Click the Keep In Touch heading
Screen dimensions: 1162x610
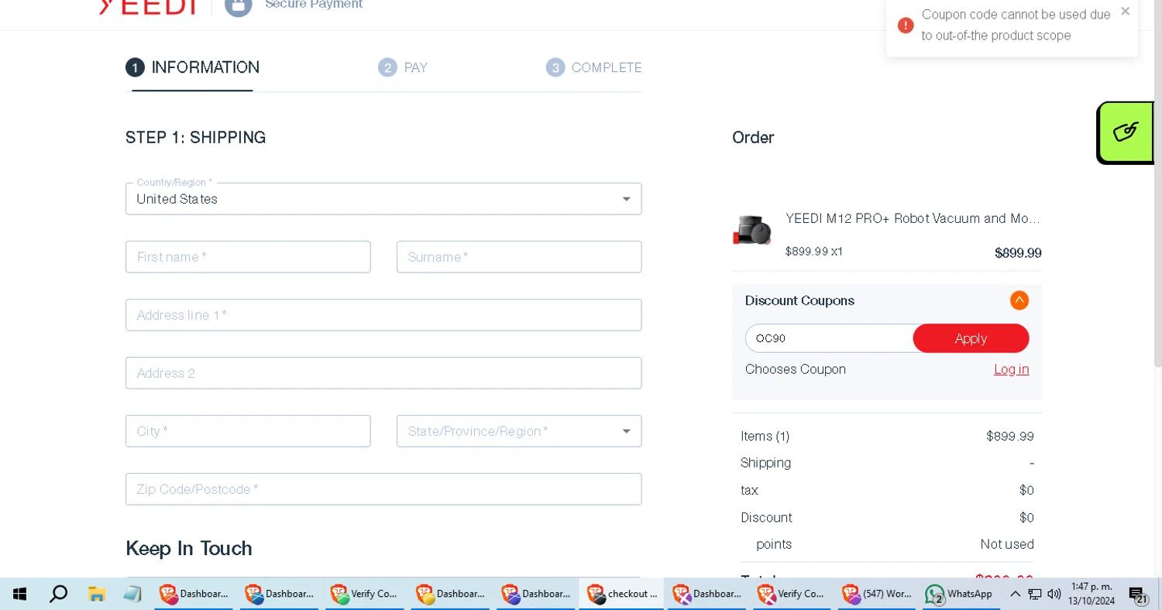(x=189, y=548)
